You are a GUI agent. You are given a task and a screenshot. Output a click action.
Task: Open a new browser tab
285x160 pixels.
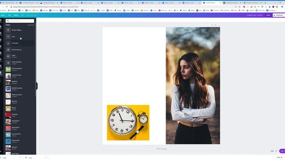coord(265,3)
